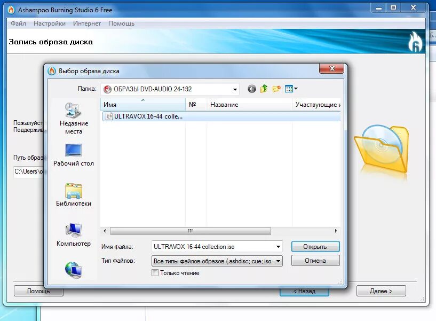Click the Открыть button
This screenshot has height=321, width=436.
click(x=315, y=247)
